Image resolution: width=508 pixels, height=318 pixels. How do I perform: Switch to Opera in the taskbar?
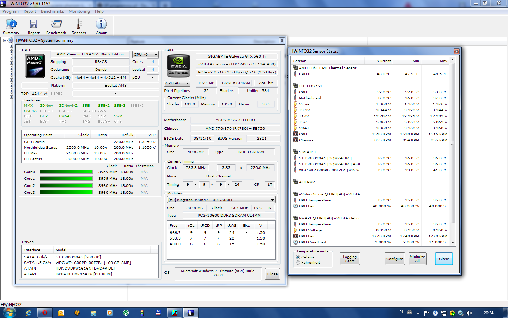(x=45, y=313)
